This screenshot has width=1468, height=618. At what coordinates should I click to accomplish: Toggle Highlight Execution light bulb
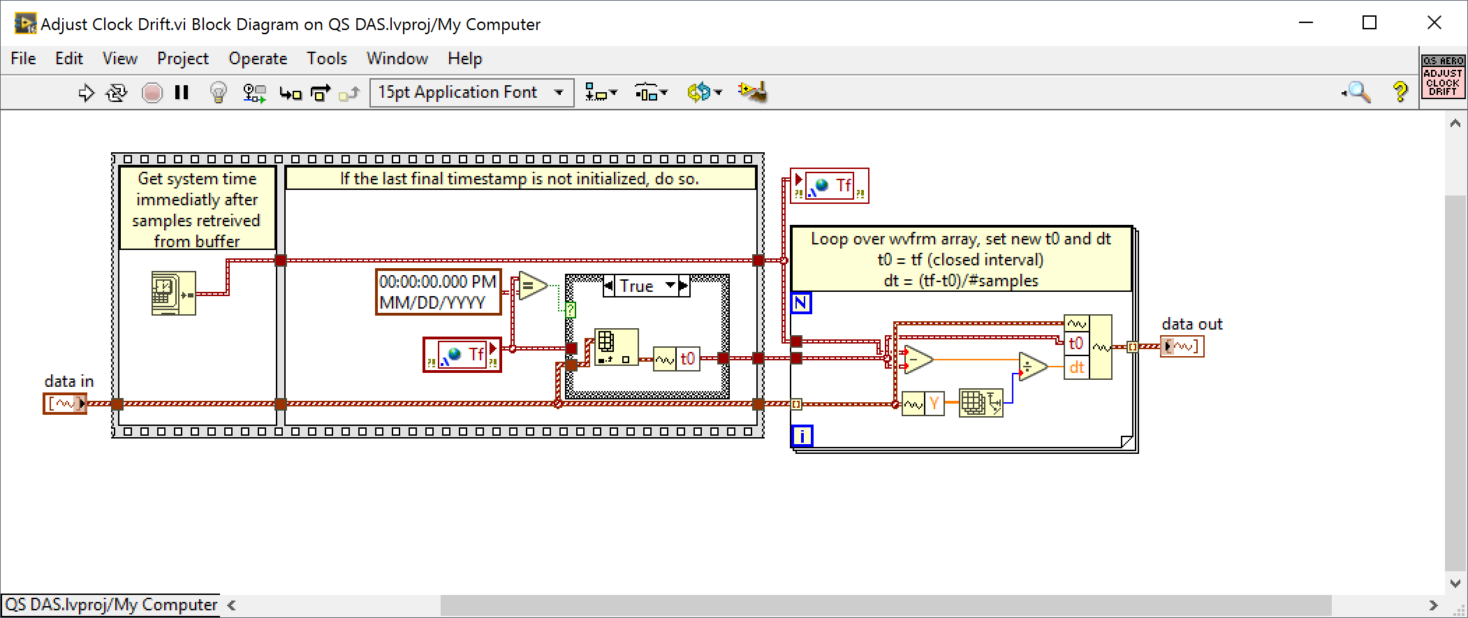coord(219,93)
